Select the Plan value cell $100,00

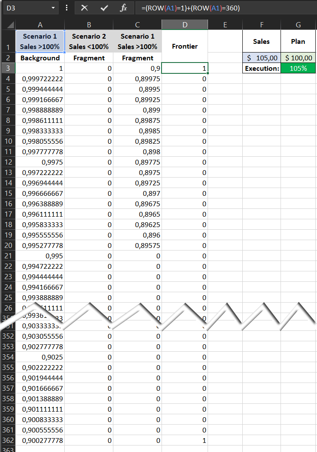298,58
